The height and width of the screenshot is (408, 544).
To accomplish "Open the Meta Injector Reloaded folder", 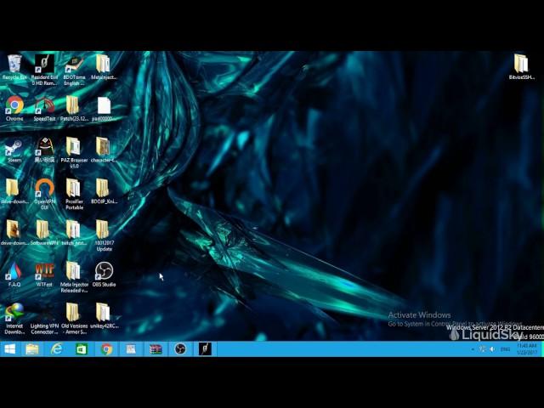I will 74,277.
